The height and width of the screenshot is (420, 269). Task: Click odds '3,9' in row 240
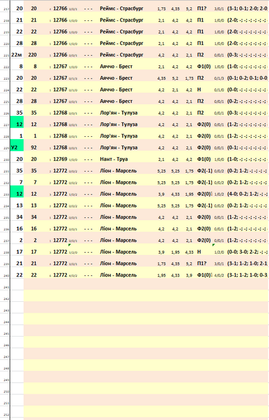click(x=189, y=275)
